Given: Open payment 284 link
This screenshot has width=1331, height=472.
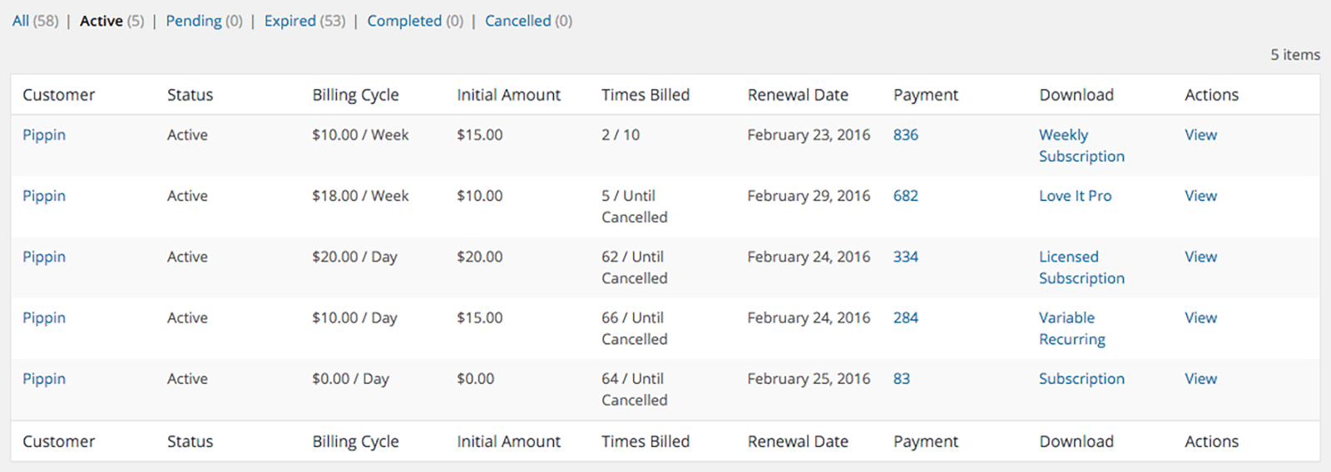Looking at the screenshot, I should pos(906,317).
